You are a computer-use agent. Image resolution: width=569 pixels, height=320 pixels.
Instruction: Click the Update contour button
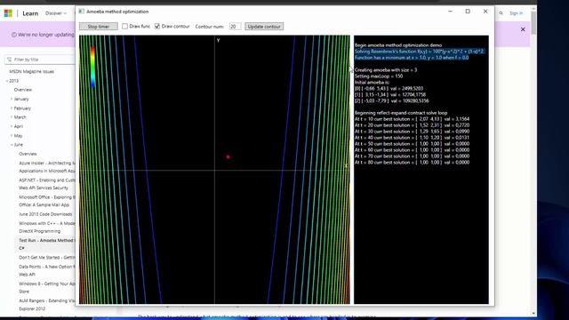click(x=264, y=27)
